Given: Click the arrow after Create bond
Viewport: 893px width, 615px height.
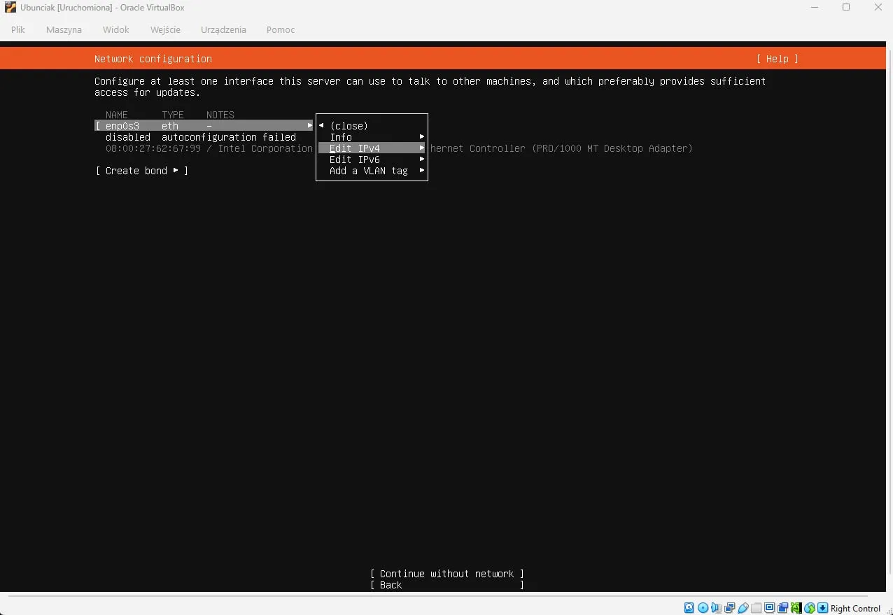Looking at the screenshot, I should pos(176,171).
